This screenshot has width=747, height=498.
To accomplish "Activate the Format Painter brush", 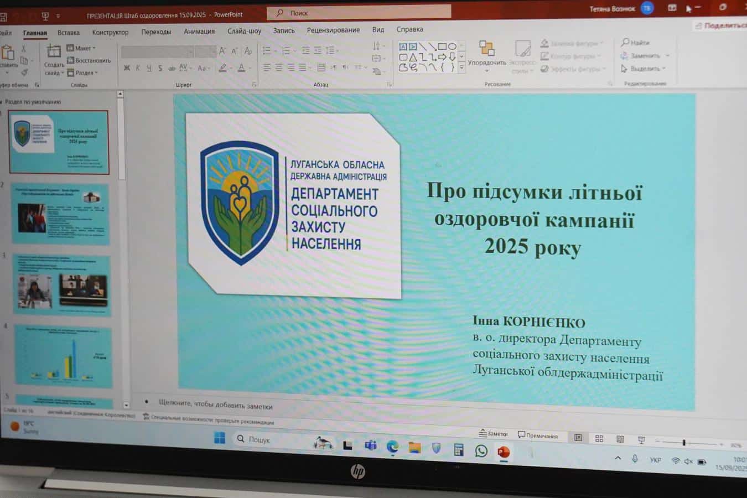I will point(24,72).
